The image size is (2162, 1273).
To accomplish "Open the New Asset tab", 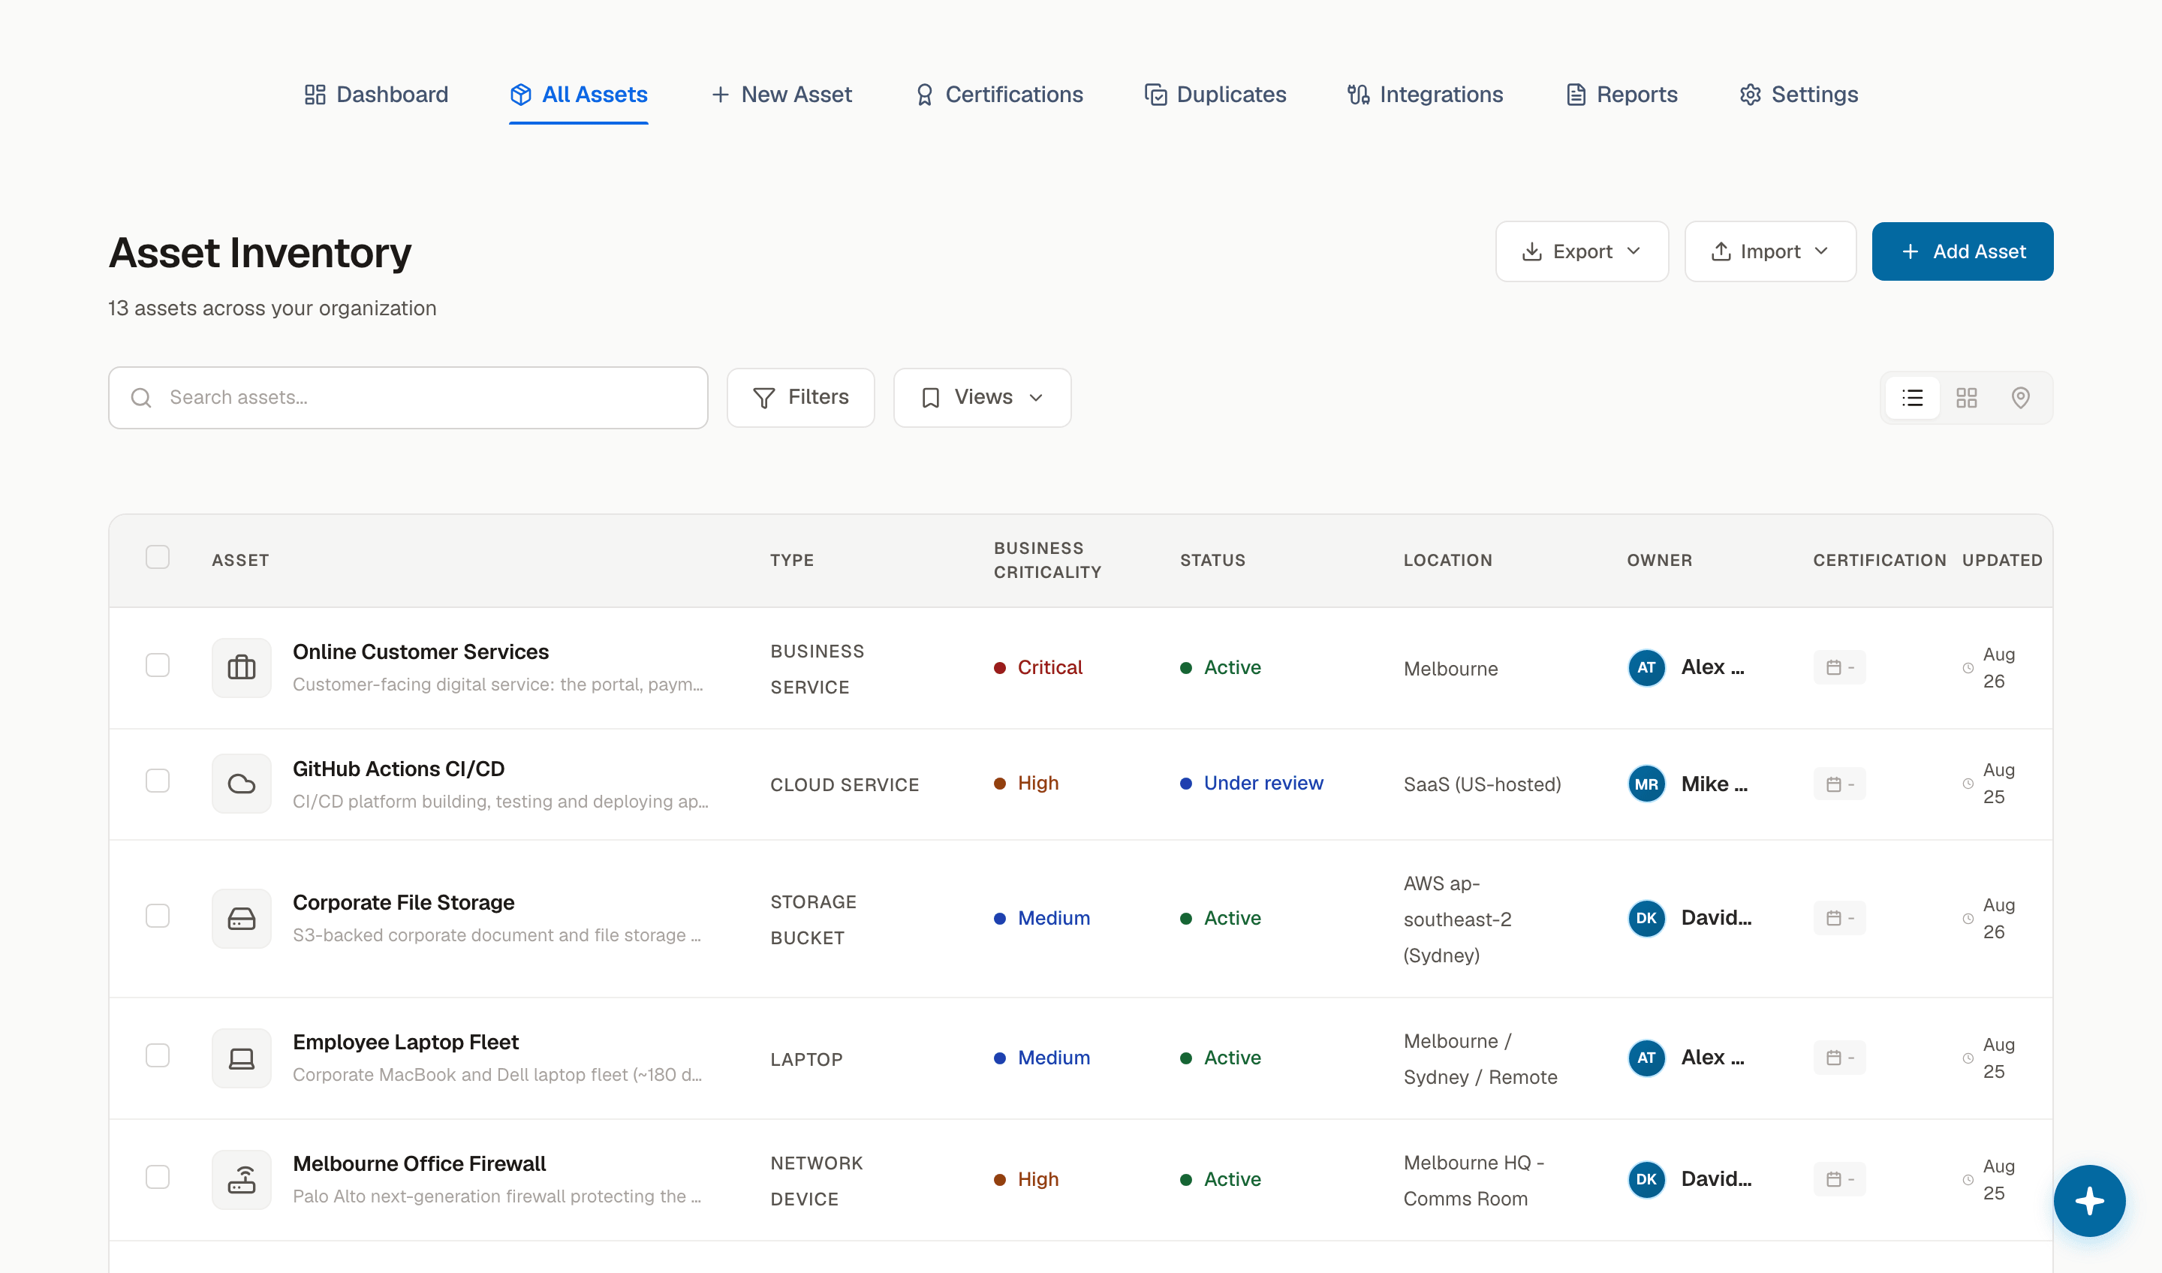I will [x=781, y=95].
